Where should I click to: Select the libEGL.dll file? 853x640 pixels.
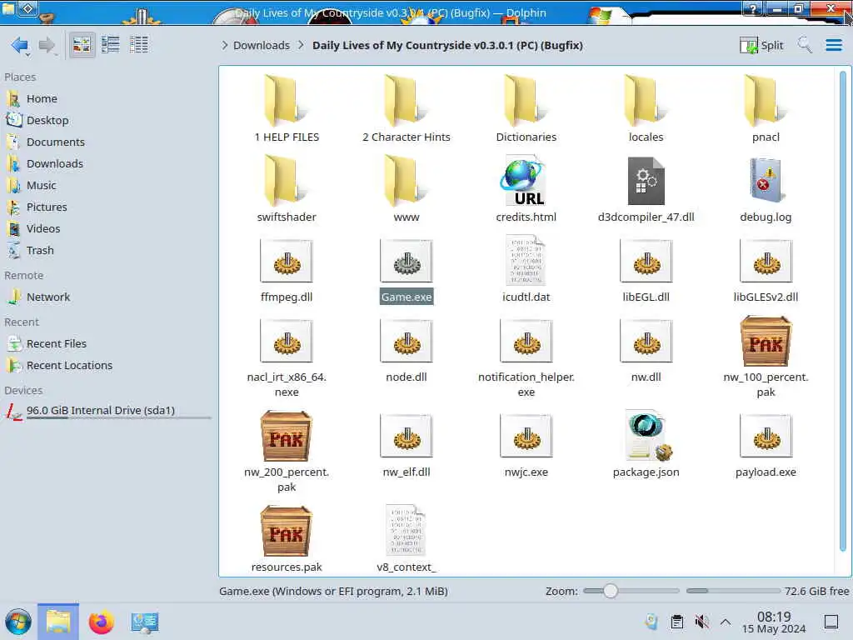tap(646, 269)
